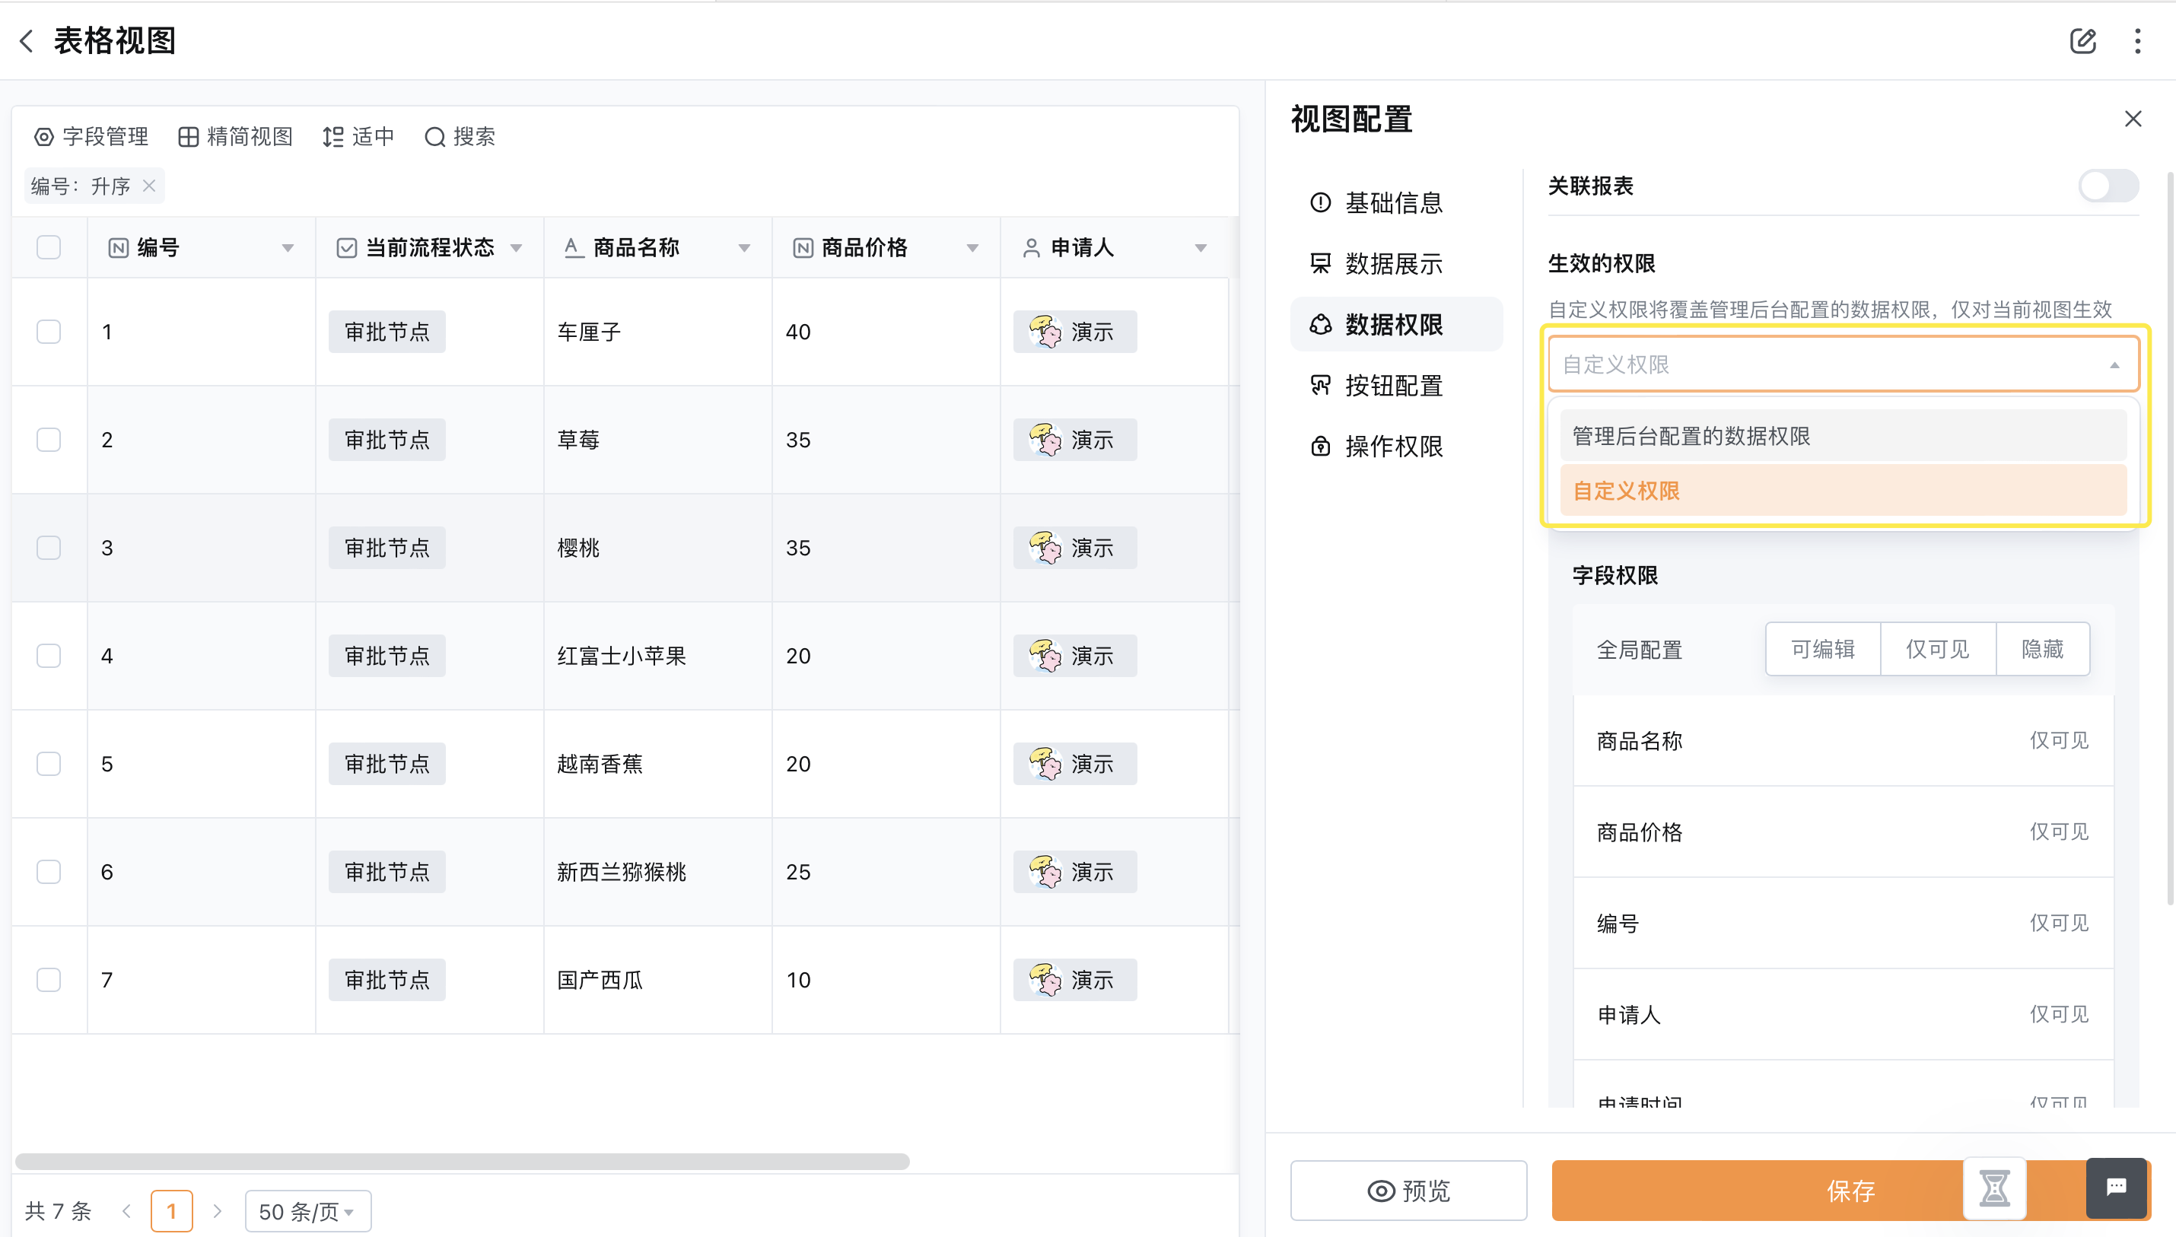Screen dimensions: 2176x1237
Task: Open the 搜索 search tool
Action: (x=460, y=137)
